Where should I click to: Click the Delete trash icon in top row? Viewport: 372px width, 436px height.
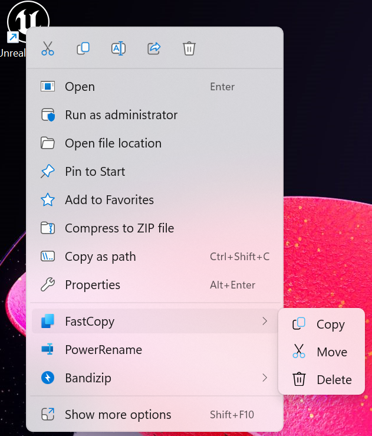tap(189, 48)
